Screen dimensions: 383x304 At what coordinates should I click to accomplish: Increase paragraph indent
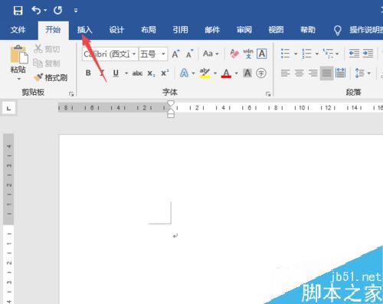pyautogui.click(x=368, y=54)
